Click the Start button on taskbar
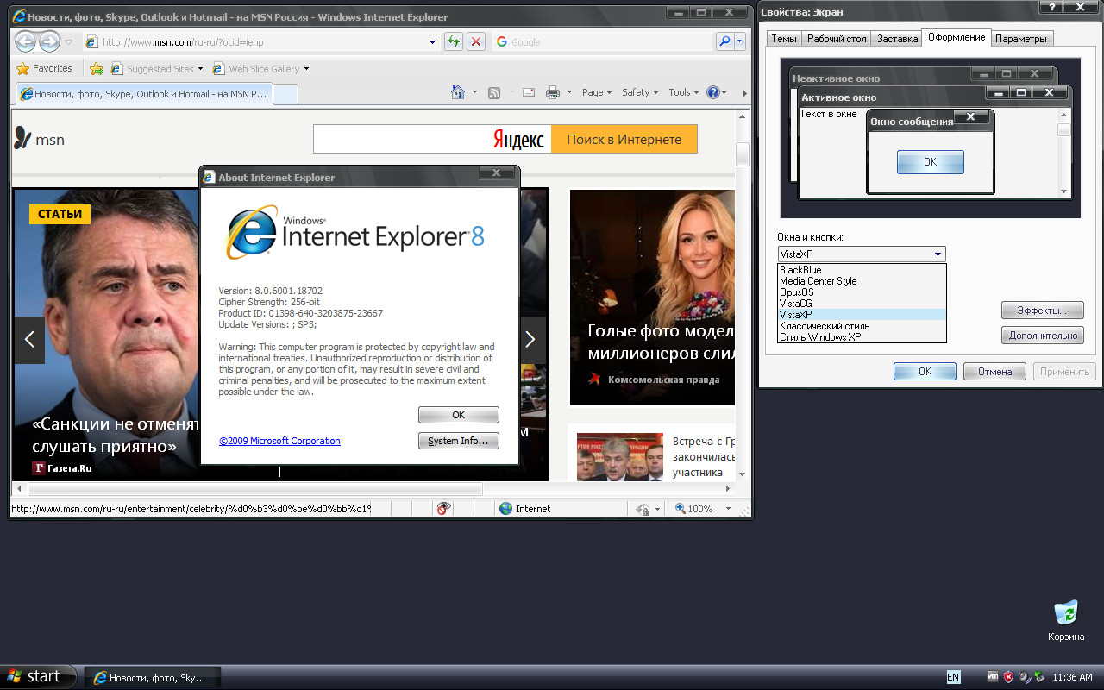 [38, 677]
